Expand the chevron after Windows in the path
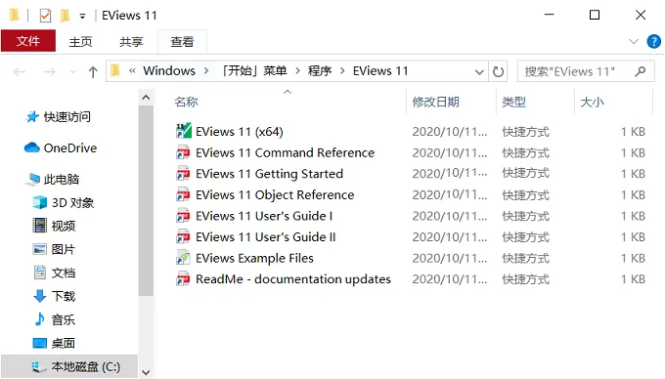665x379 pixels. [206, 70]
